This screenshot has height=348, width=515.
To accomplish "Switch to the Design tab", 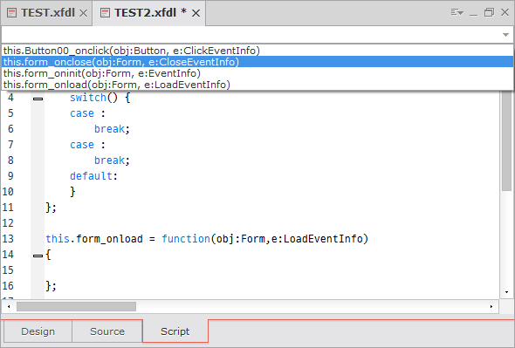I will tap(38, 331).
